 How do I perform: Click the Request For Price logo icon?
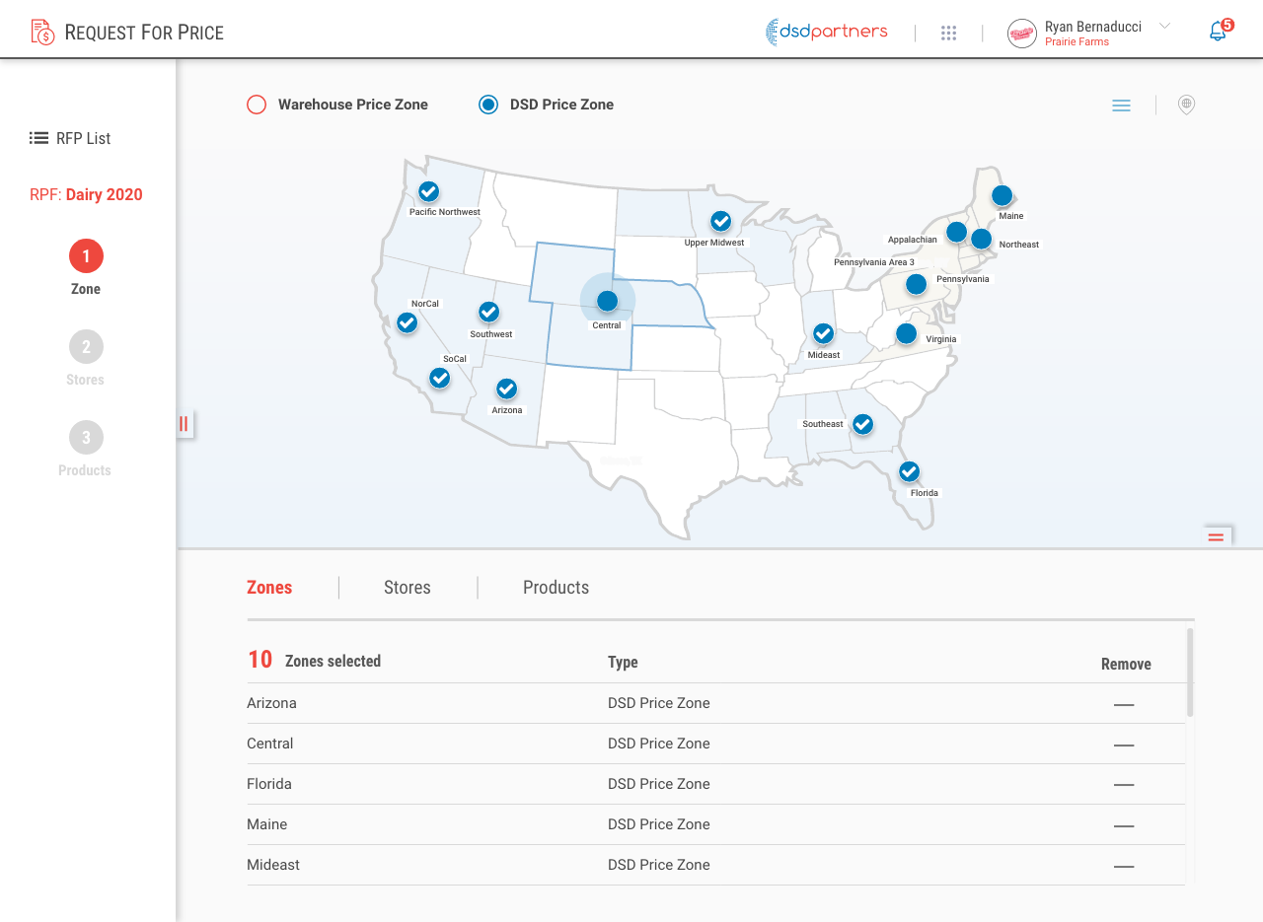(x=42, y=33)
